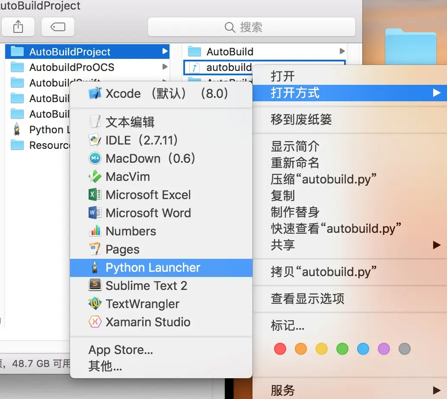Click the Sublime Text 2 icon
Image resolution: width=447 pixels, height=399 pixels.
(x=95, y=286)
